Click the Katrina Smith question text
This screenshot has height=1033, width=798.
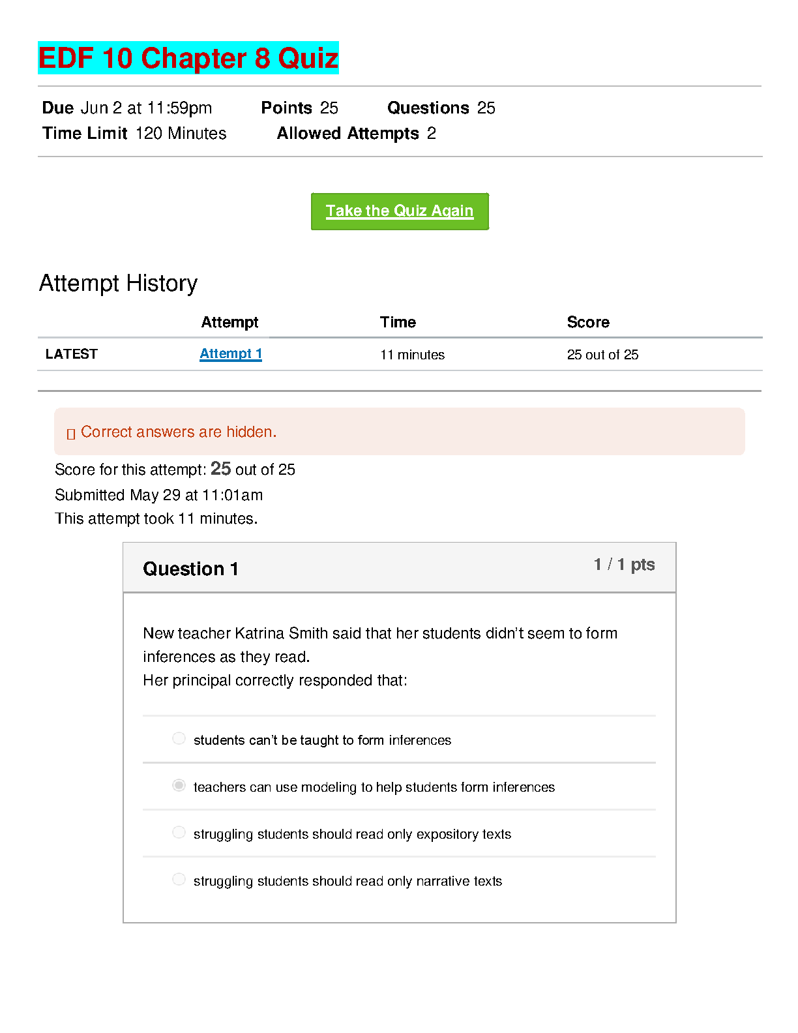[x=380, y=657]
